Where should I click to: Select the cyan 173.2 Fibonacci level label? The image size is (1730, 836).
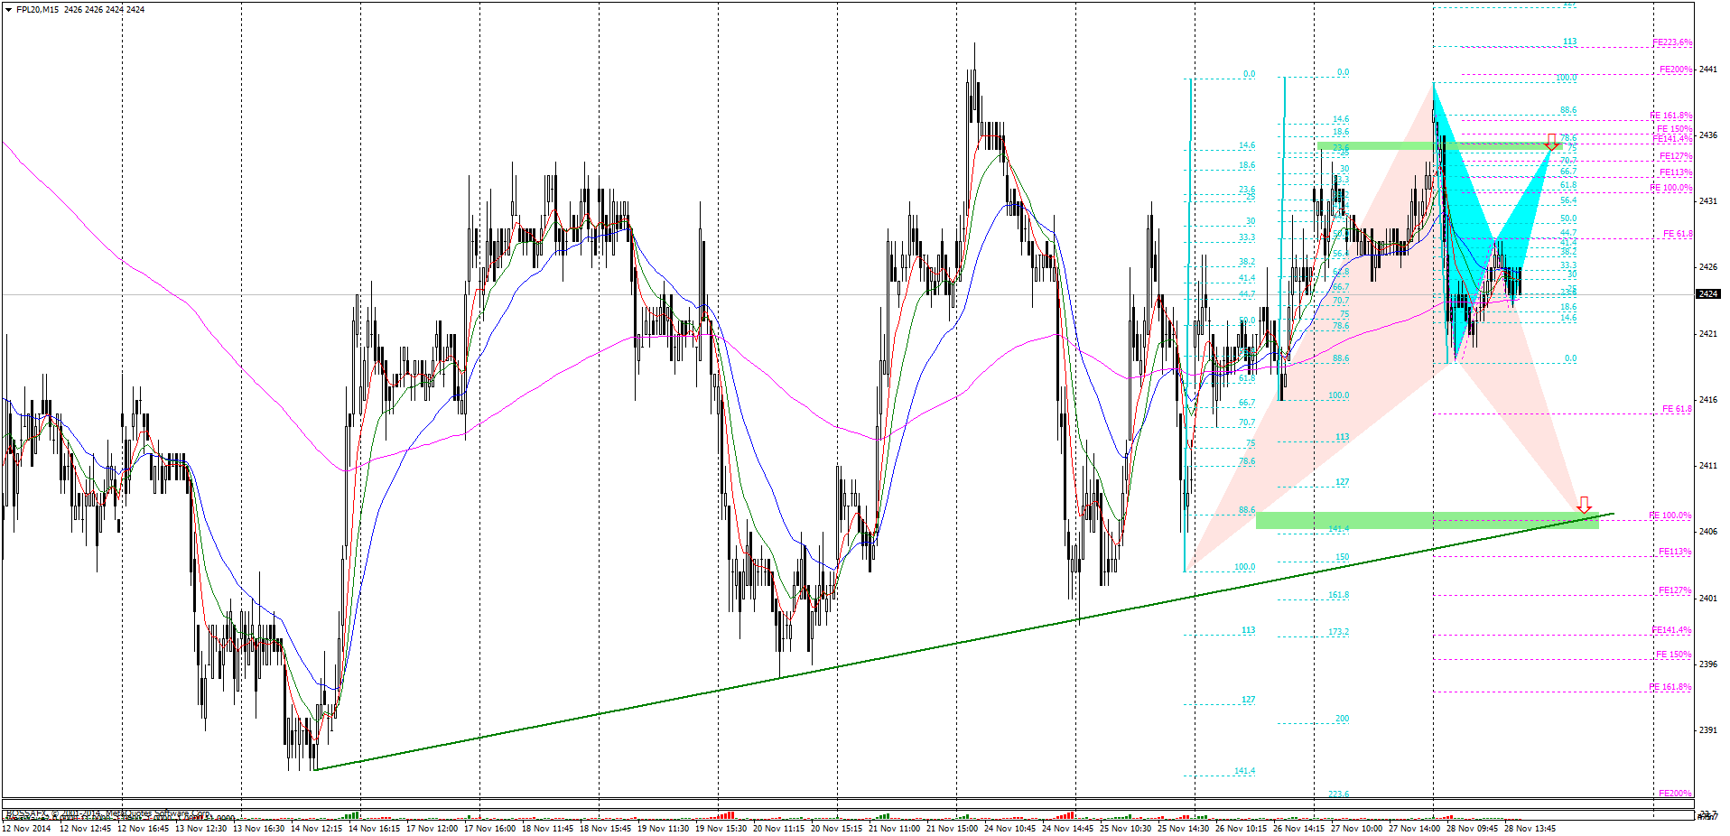coord(1339,632)
